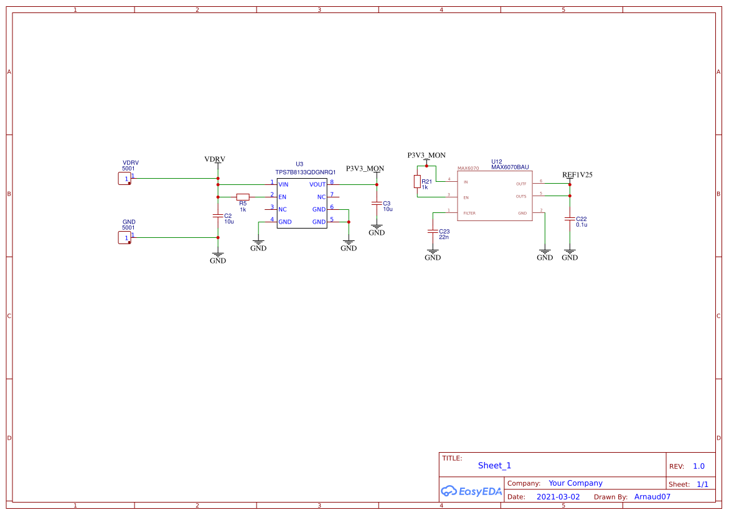Select the GND 5001 connector symbol
The height and width of the screenshot is (515, 729).
click(x=125, y=237)
